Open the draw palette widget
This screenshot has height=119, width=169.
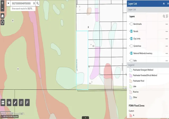pos(9,102)
